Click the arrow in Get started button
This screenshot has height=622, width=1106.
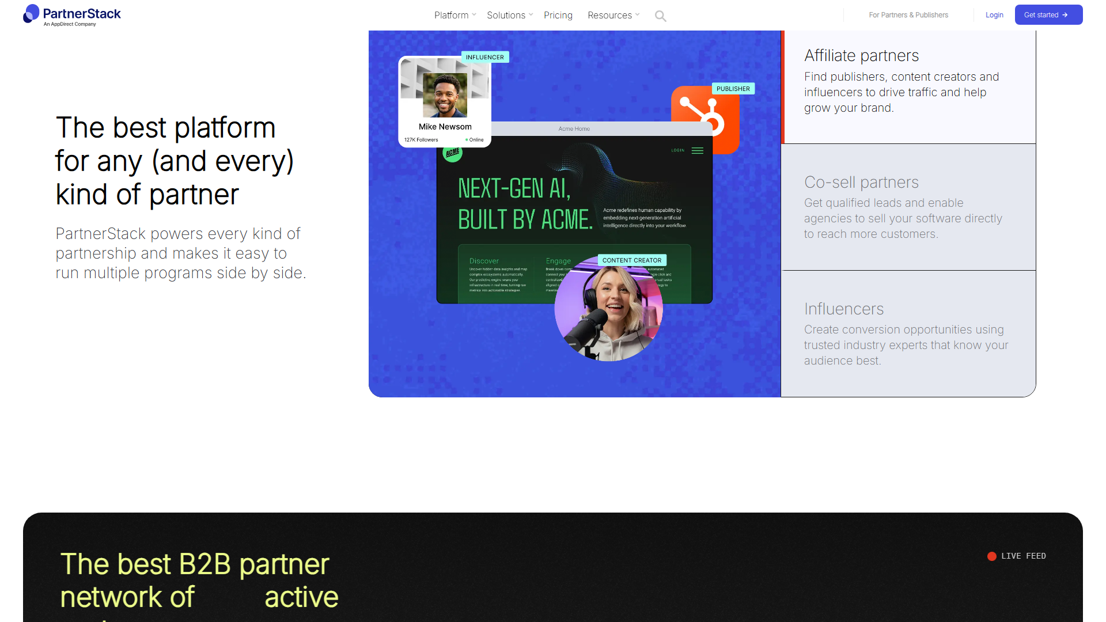(x=1065, y=15)
